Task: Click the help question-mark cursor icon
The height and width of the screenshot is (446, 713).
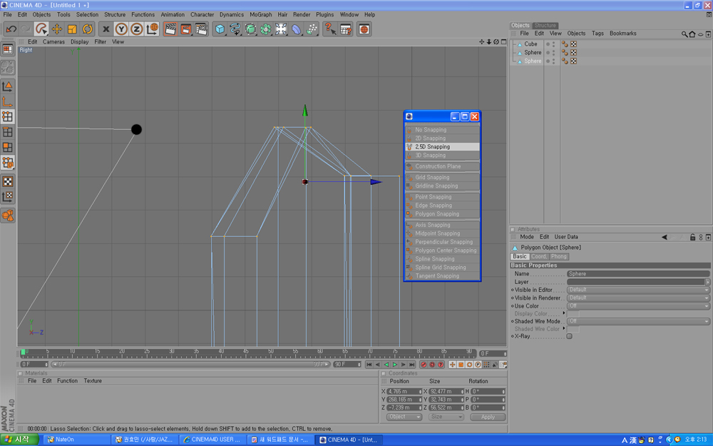Action: [330, 29]
